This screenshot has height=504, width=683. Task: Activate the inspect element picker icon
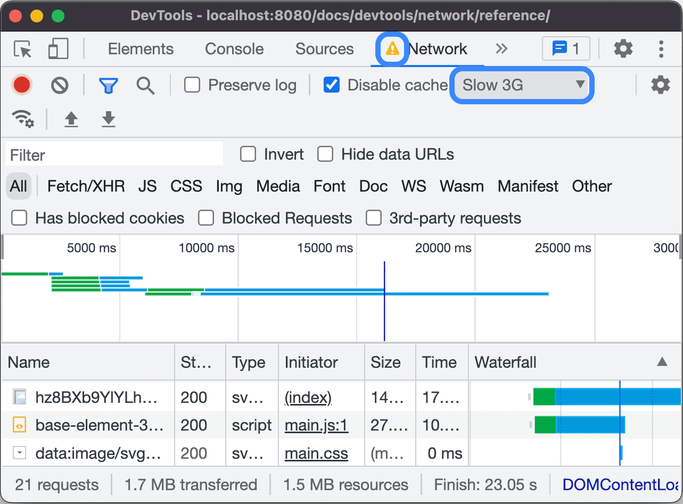click(23, 49)
